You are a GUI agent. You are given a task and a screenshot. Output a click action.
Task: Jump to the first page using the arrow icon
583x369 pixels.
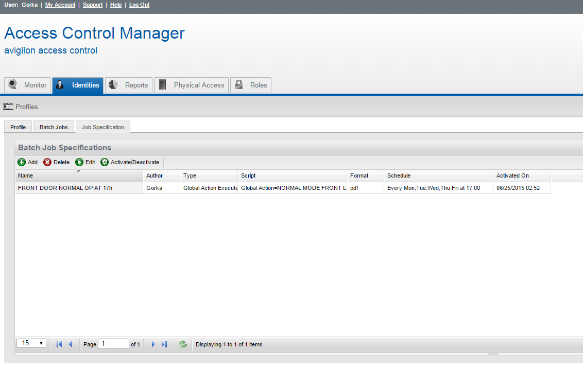pyautogui.click(x=58, y=344)
